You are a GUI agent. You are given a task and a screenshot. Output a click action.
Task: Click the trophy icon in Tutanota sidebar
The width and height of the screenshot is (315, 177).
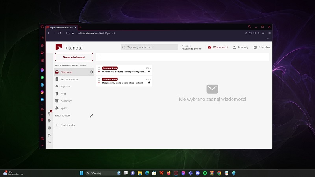click(x=49, y=121)
